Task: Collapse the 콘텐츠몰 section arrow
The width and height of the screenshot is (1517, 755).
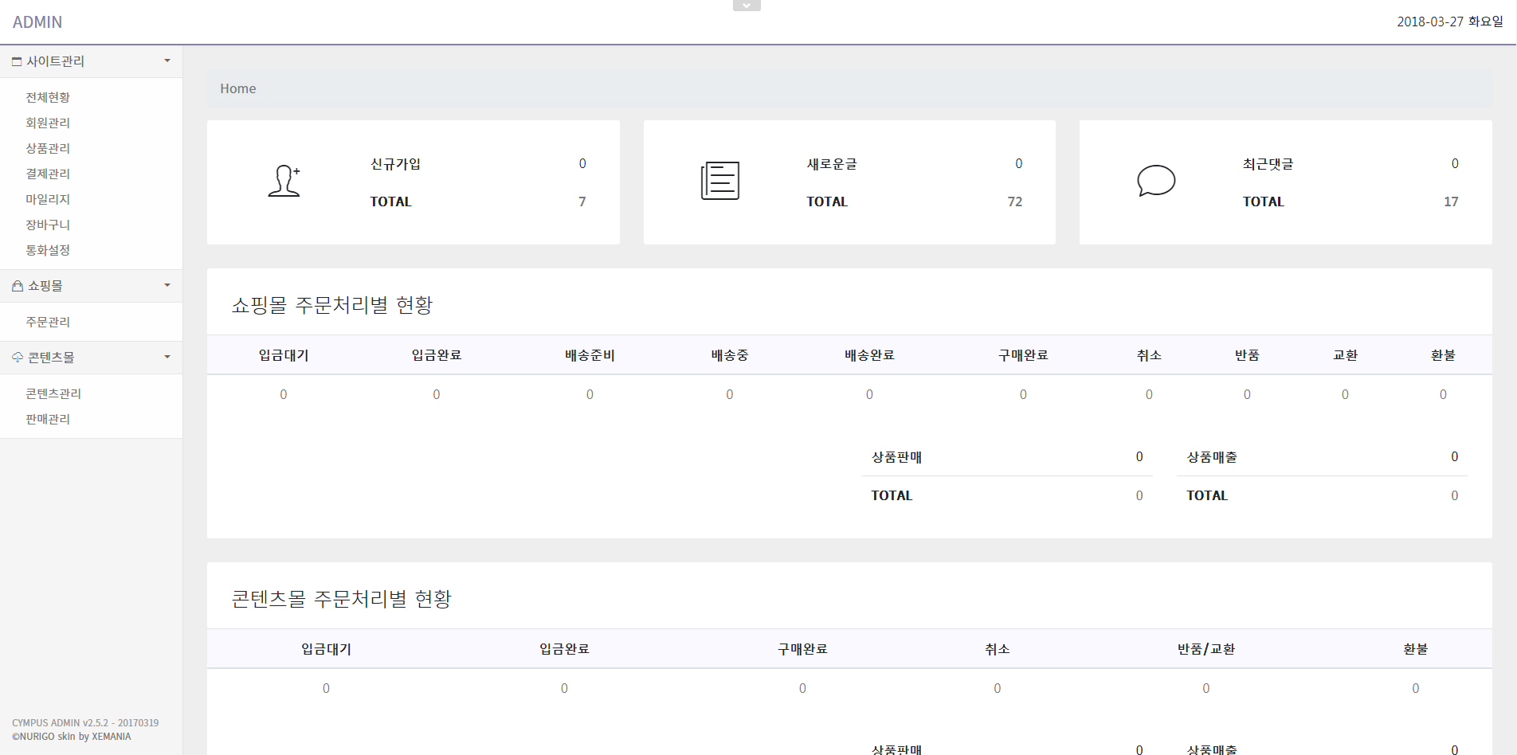Action: tap(167, 357)
